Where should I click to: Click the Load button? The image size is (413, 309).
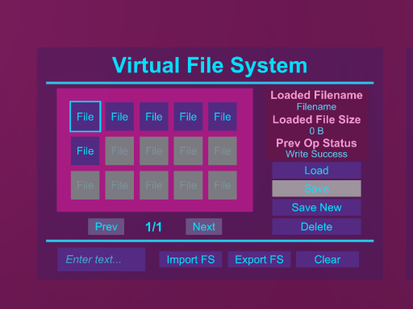pyautogui.click(x=316, y=171)
